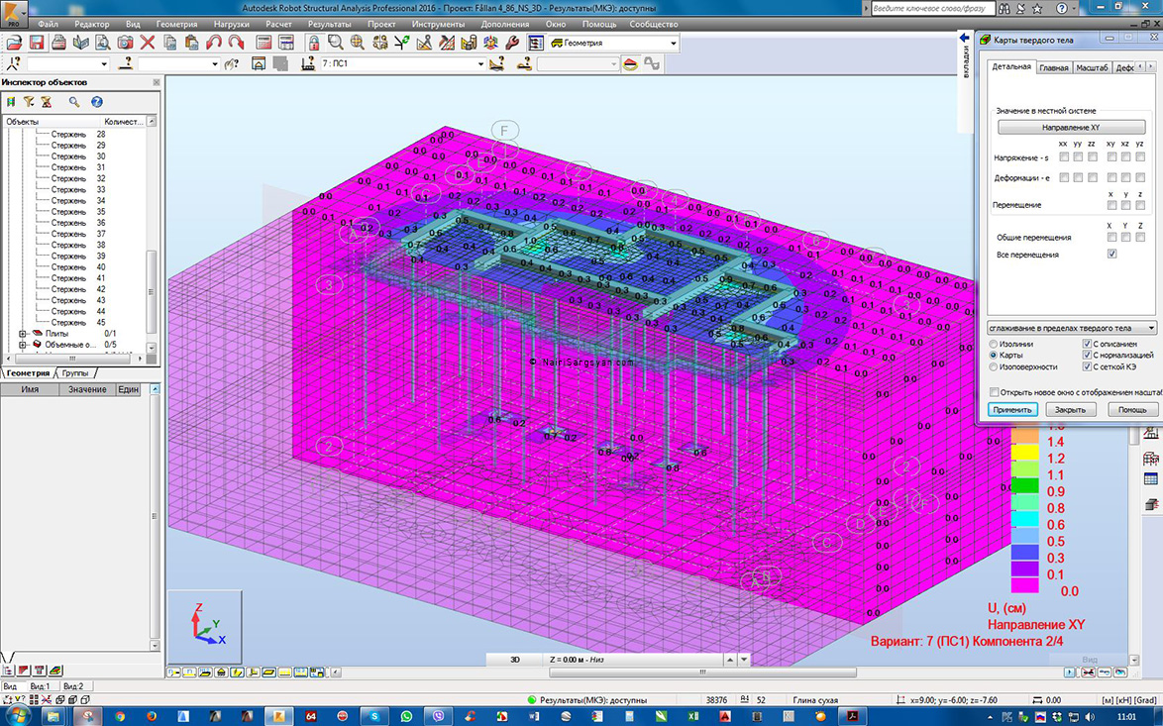Click the Print preview magnifier-page icon
This screenshot has width=1163, height=726.
coord(102,43)
